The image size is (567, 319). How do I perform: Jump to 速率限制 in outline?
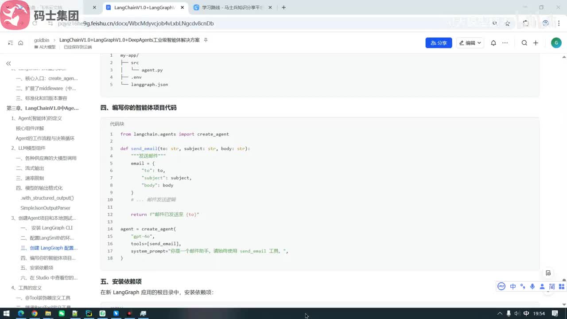[x=30, y=178]
